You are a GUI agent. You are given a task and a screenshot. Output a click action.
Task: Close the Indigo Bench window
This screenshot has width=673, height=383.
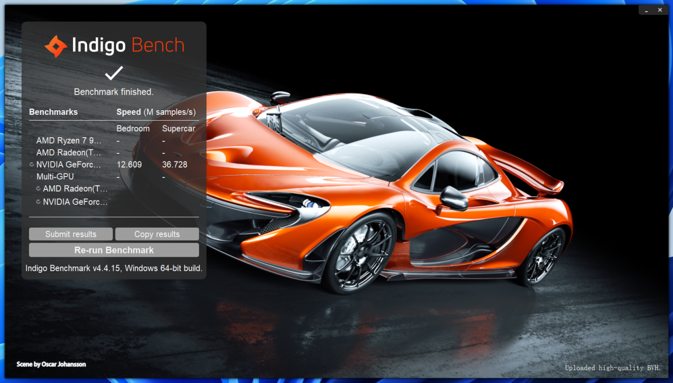(660, 10)
